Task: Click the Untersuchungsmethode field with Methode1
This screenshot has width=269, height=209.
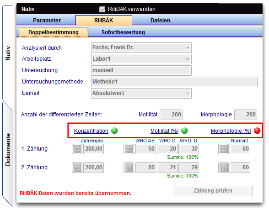Action: coord(174,82)
